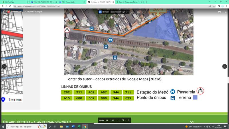Go to the previous file
This screenshot has width=229, height=129.
point(4,67)
